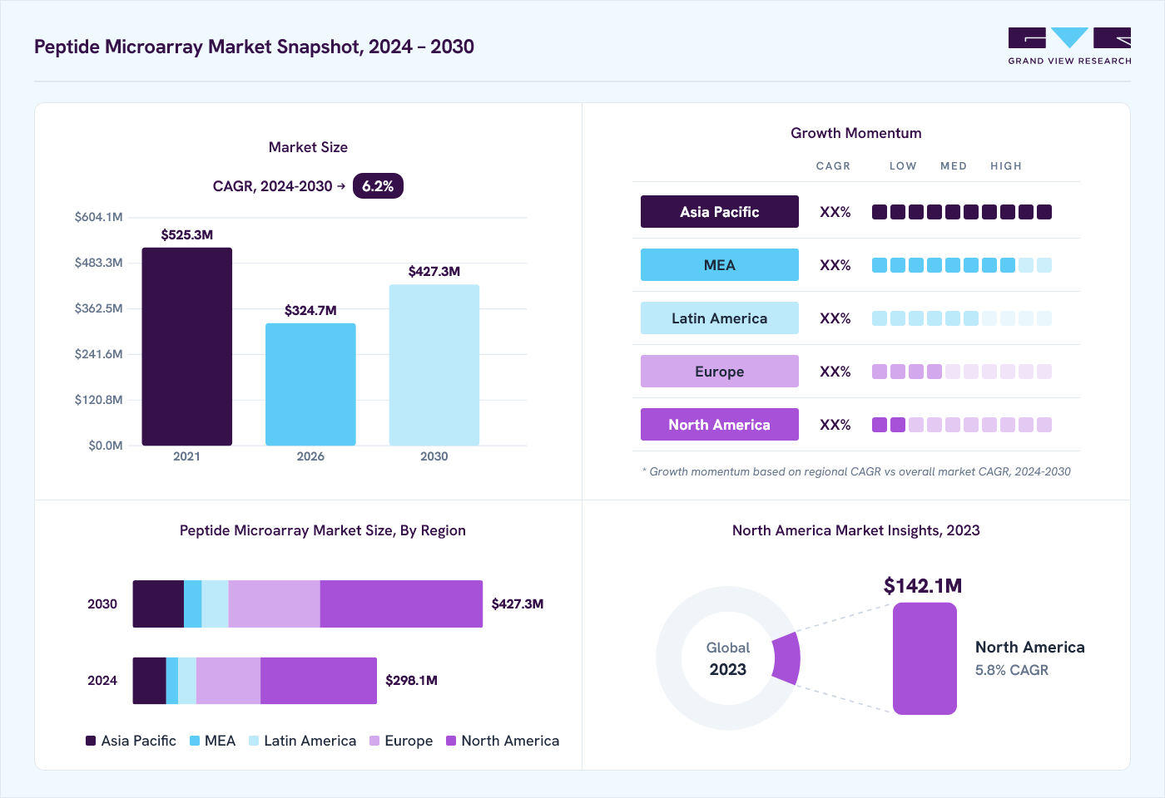
Task: Select the Europe region label
Action: click(x=720, y=372)
